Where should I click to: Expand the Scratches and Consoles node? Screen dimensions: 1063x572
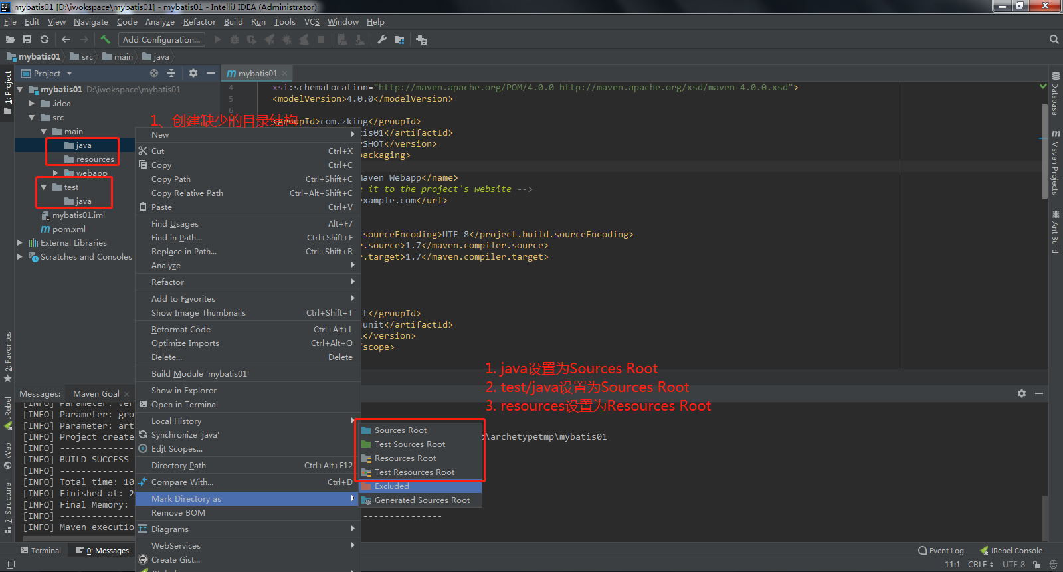(x=20, y=257)
